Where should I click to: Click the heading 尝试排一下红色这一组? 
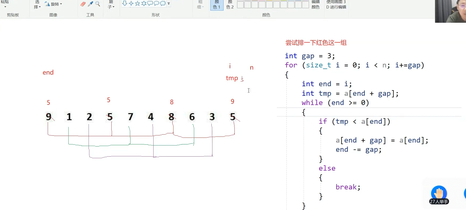316,43
